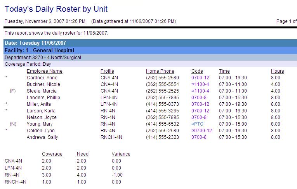Screen dimensions: 297x189
Task: Open Marcia Steele's 1100-4 code link
Action: (x=201, y=91)
